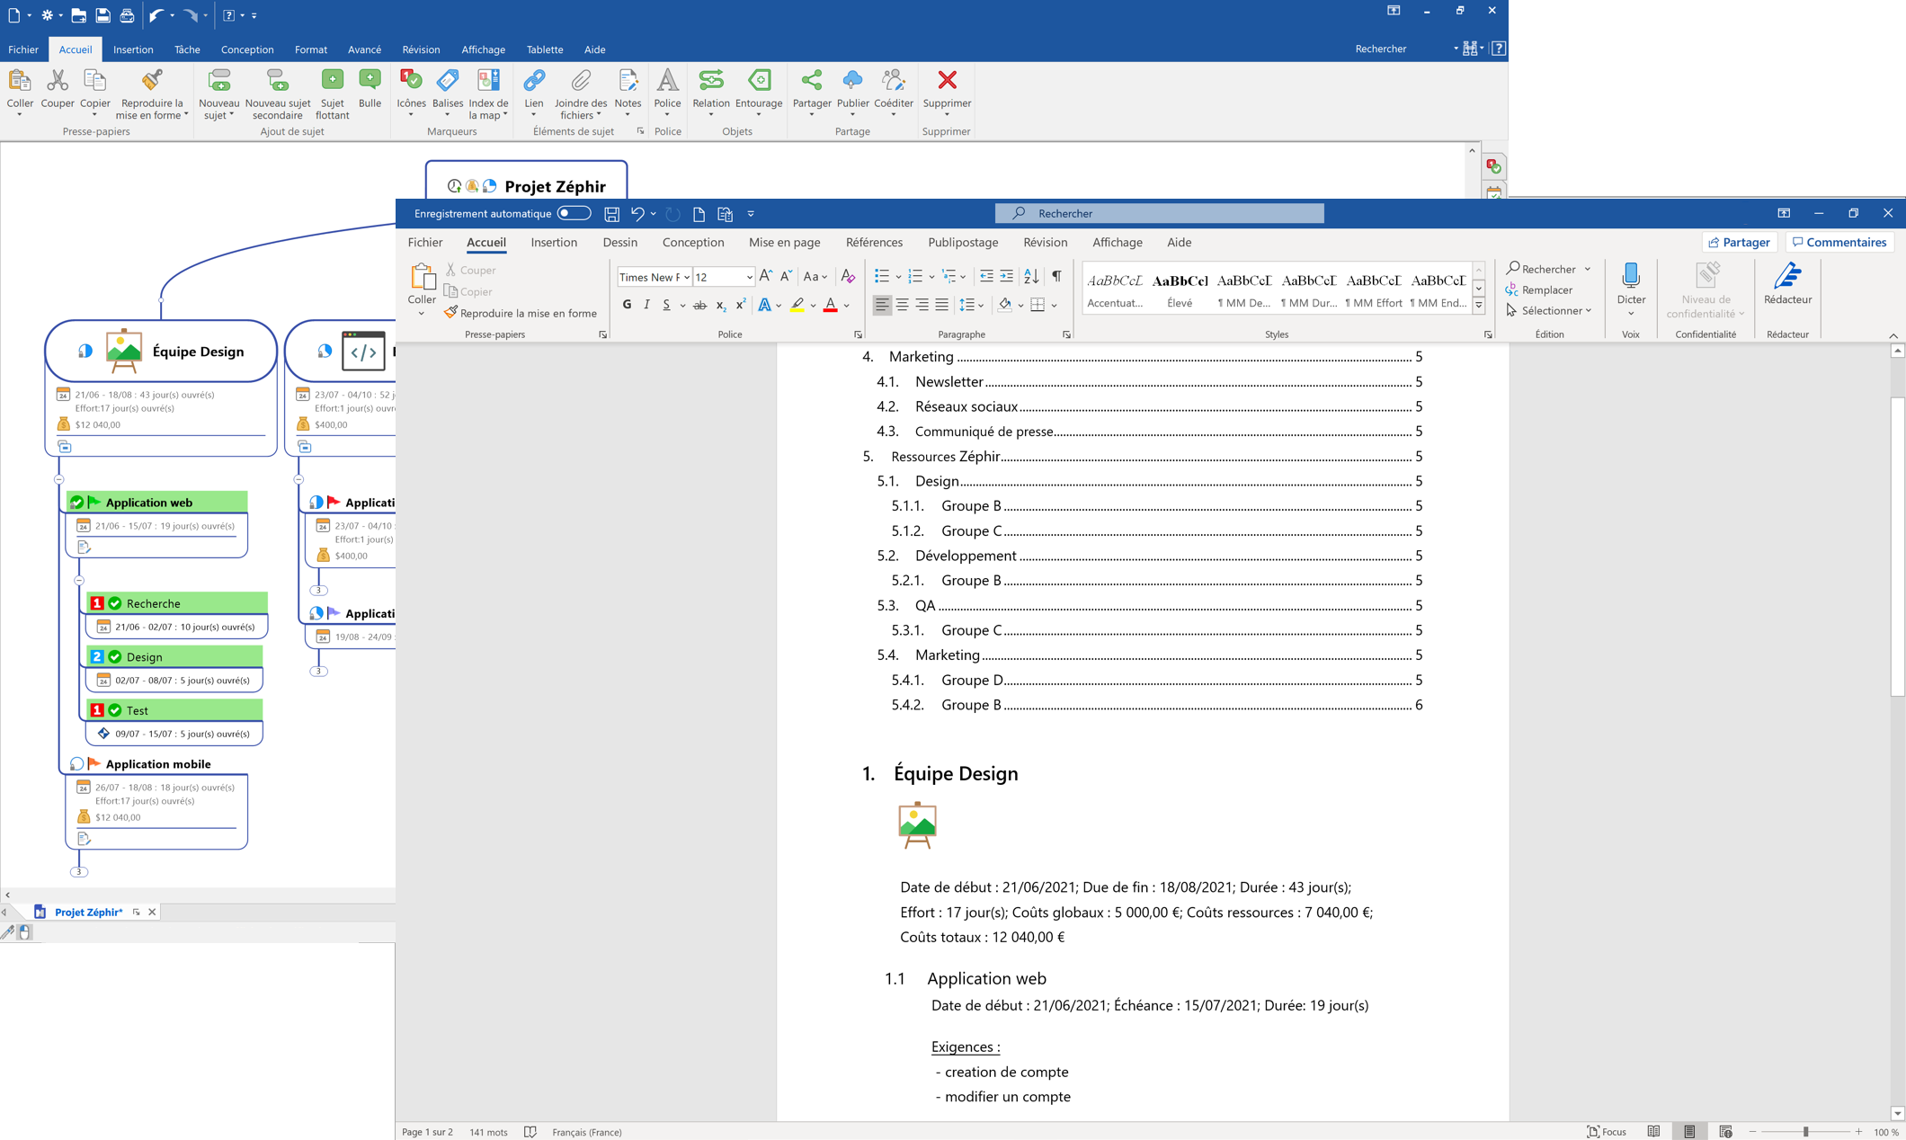Show paragraph marks in Word
This screenshot has width=1906, height=1140.
[x=1057, y=276]
